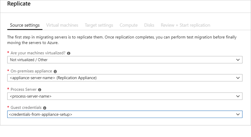This screenshot has width=251, height=137.
Task: Open the credentials-from-appliance-setup dropdown chevron
Action: pos(238,114)
